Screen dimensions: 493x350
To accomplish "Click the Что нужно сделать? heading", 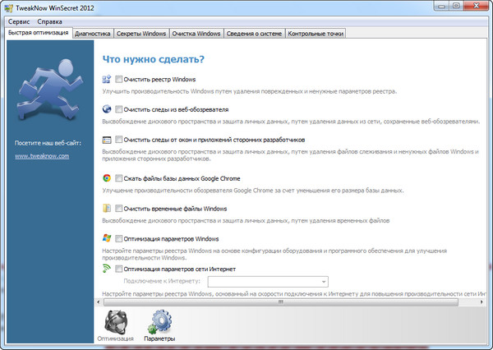I will coord(153,59).
